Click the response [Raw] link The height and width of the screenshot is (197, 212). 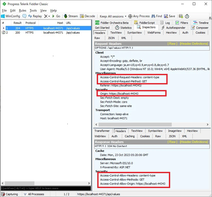pyautogui.click(x=172, y=142)
